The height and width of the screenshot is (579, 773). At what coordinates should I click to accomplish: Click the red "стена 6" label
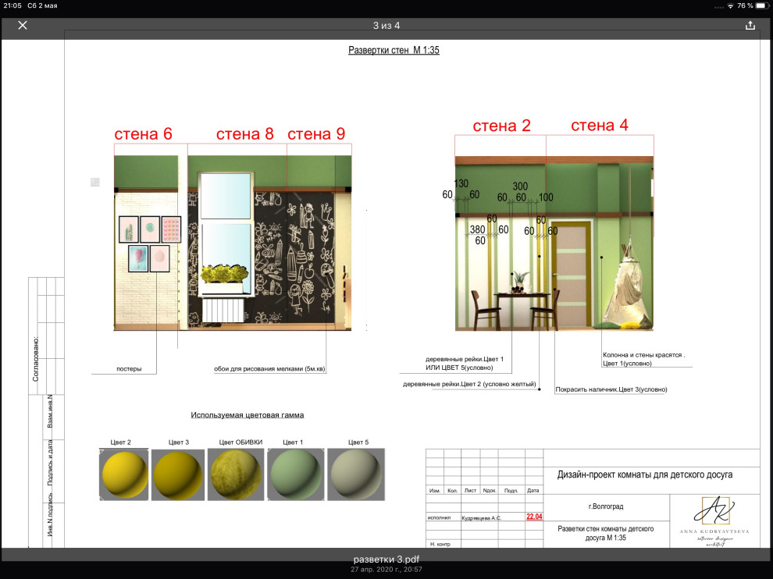point(144,133)
